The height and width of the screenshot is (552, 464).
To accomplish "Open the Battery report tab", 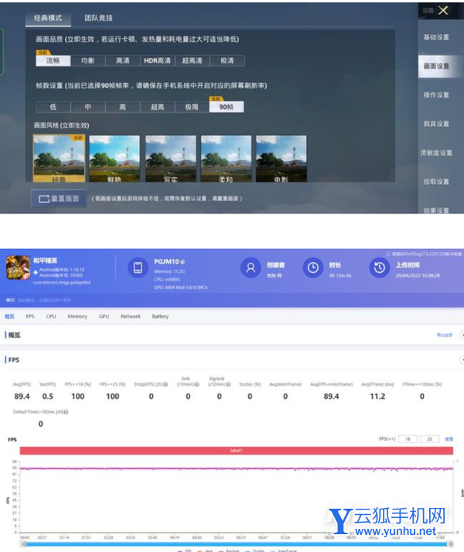I will (x=160, y=316).
